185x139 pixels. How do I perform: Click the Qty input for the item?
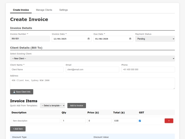74,121
